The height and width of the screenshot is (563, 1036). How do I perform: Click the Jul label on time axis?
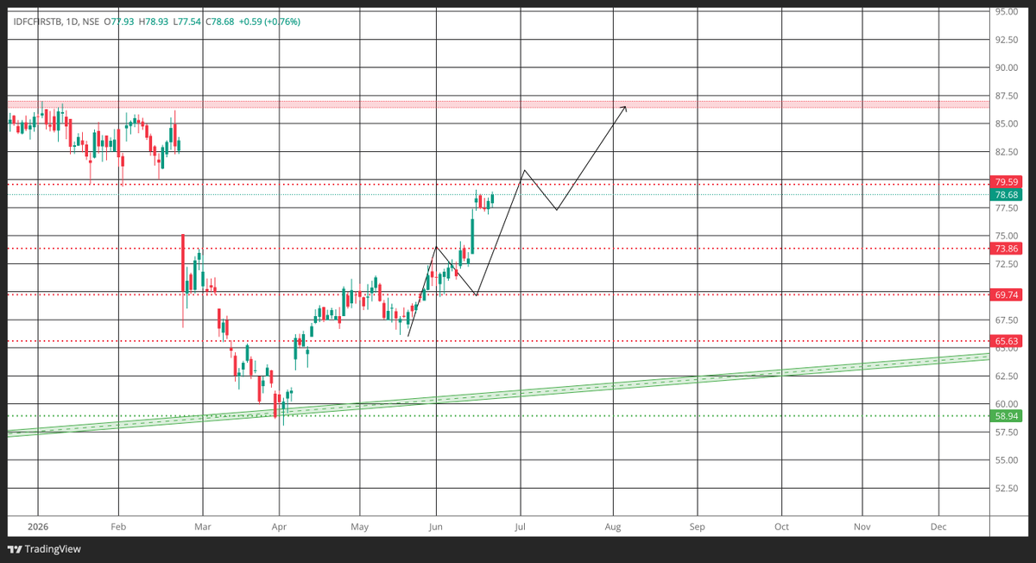521,525
